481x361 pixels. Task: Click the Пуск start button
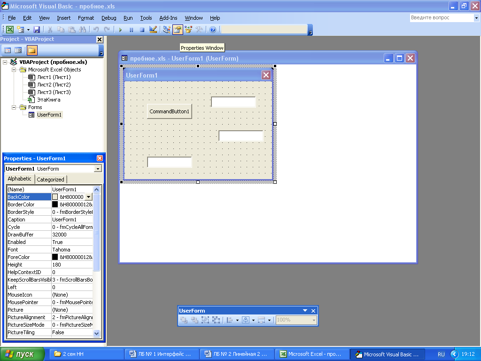[23, 354]
